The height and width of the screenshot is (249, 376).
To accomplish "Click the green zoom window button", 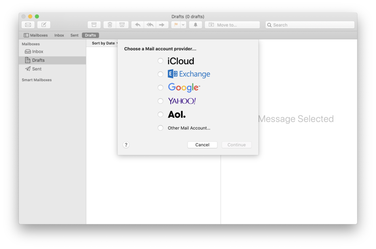I will [37, 16].
